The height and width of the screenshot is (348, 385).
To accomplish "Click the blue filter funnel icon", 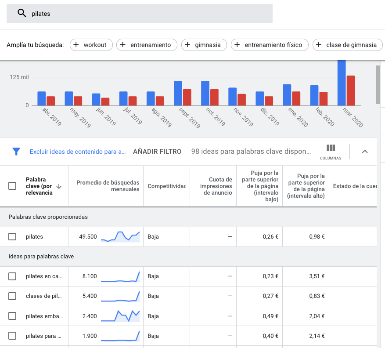I will click(x=16, y=151).
